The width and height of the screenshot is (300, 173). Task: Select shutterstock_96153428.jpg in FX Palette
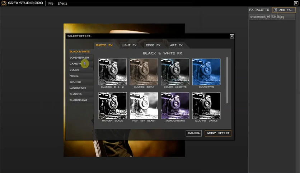(x=272, y=17)
